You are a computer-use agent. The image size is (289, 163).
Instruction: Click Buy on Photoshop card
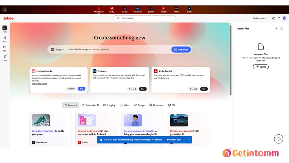[x=143, y=89]
